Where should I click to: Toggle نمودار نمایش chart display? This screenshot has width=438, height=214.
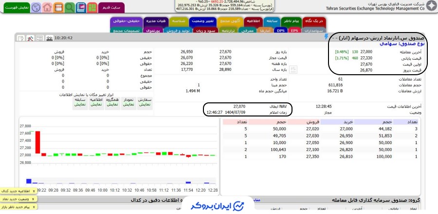pyautogui.click(x=128, y=102)
